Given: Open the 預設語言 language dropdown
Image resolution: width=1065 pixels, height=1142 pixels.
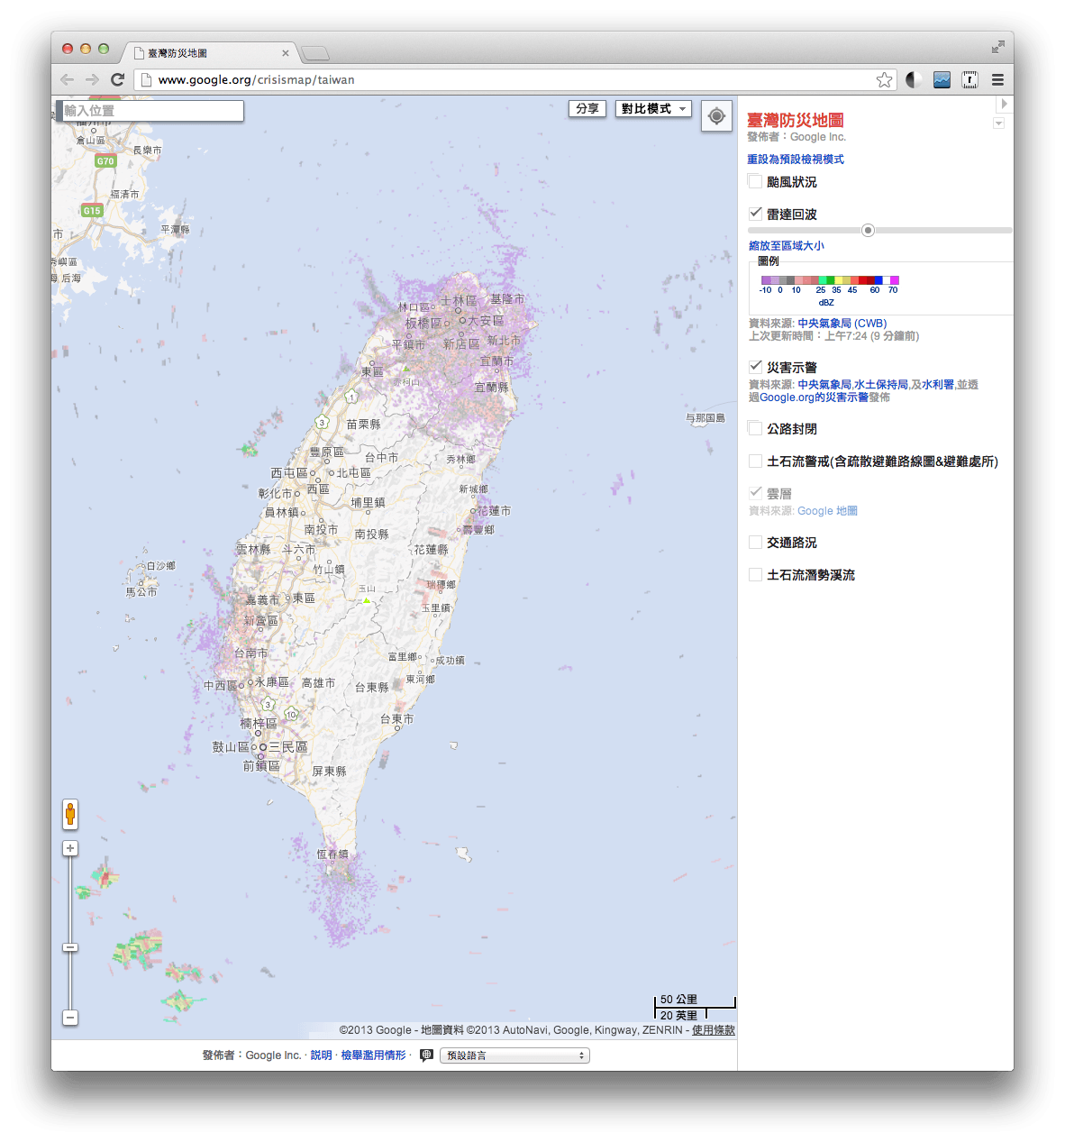Looking at the screenshot, I should tap(514, 1055).
